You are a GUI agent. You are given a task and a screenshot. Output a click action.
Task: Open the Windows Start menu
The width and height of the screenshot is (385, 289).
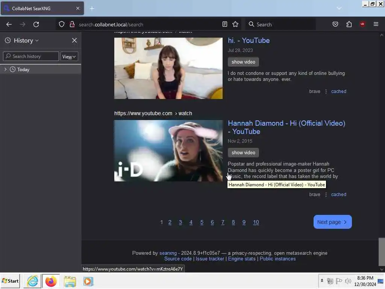click(x=10, y=281)
